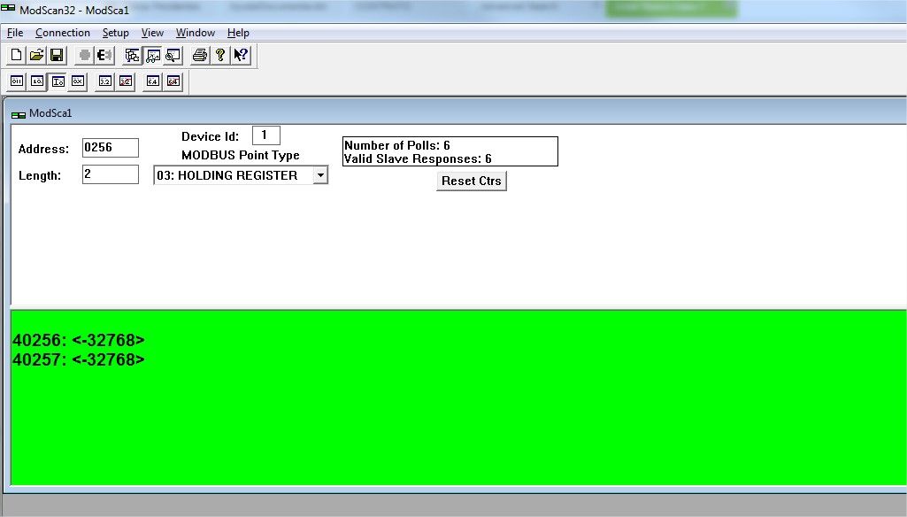This screenshot has width=907, height=517.
Task: Click the Length: label
Action: (x=40, y=175)
